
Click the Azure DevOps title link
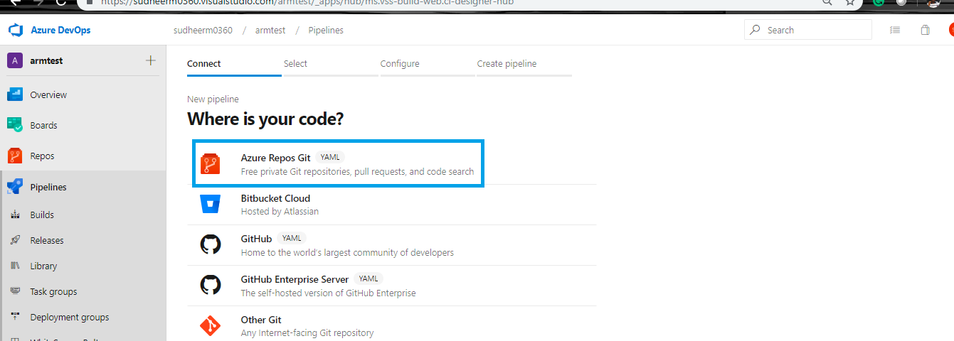tap(60, 31)
